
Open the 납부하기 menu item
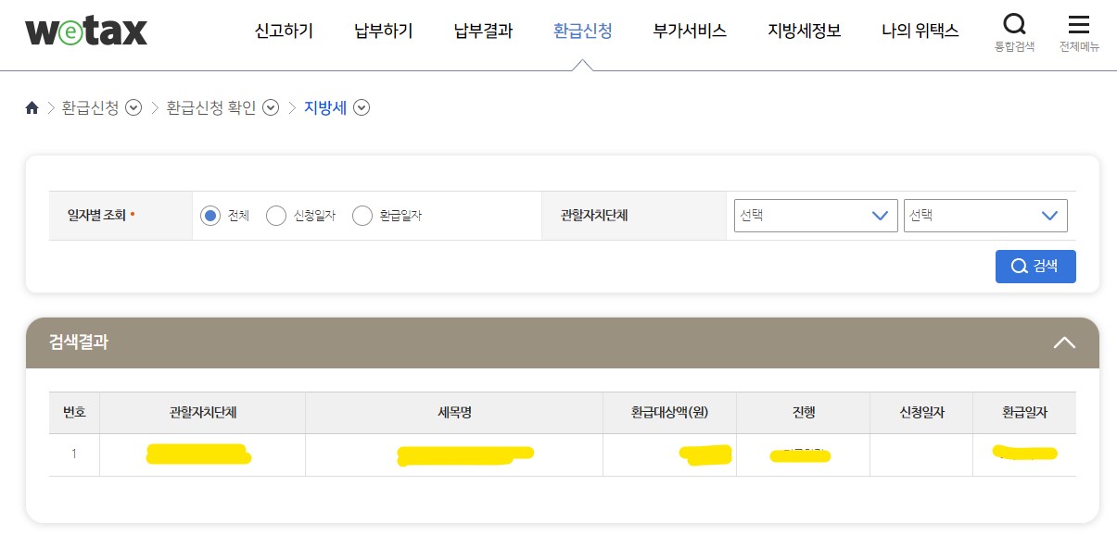click(382, 30)
